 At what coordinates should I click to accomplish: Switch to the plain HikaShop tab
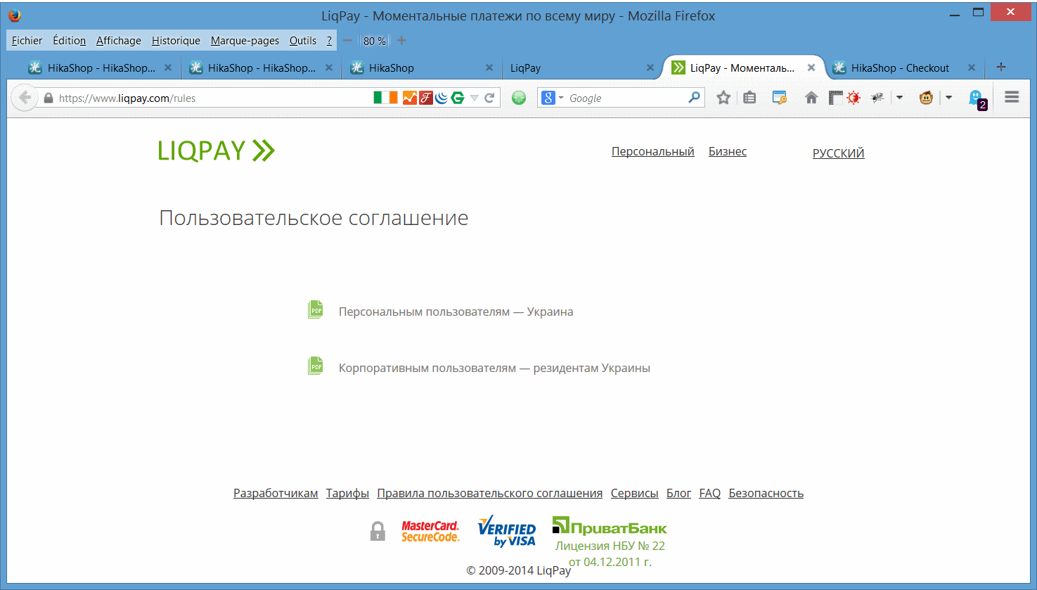point(422,68)
